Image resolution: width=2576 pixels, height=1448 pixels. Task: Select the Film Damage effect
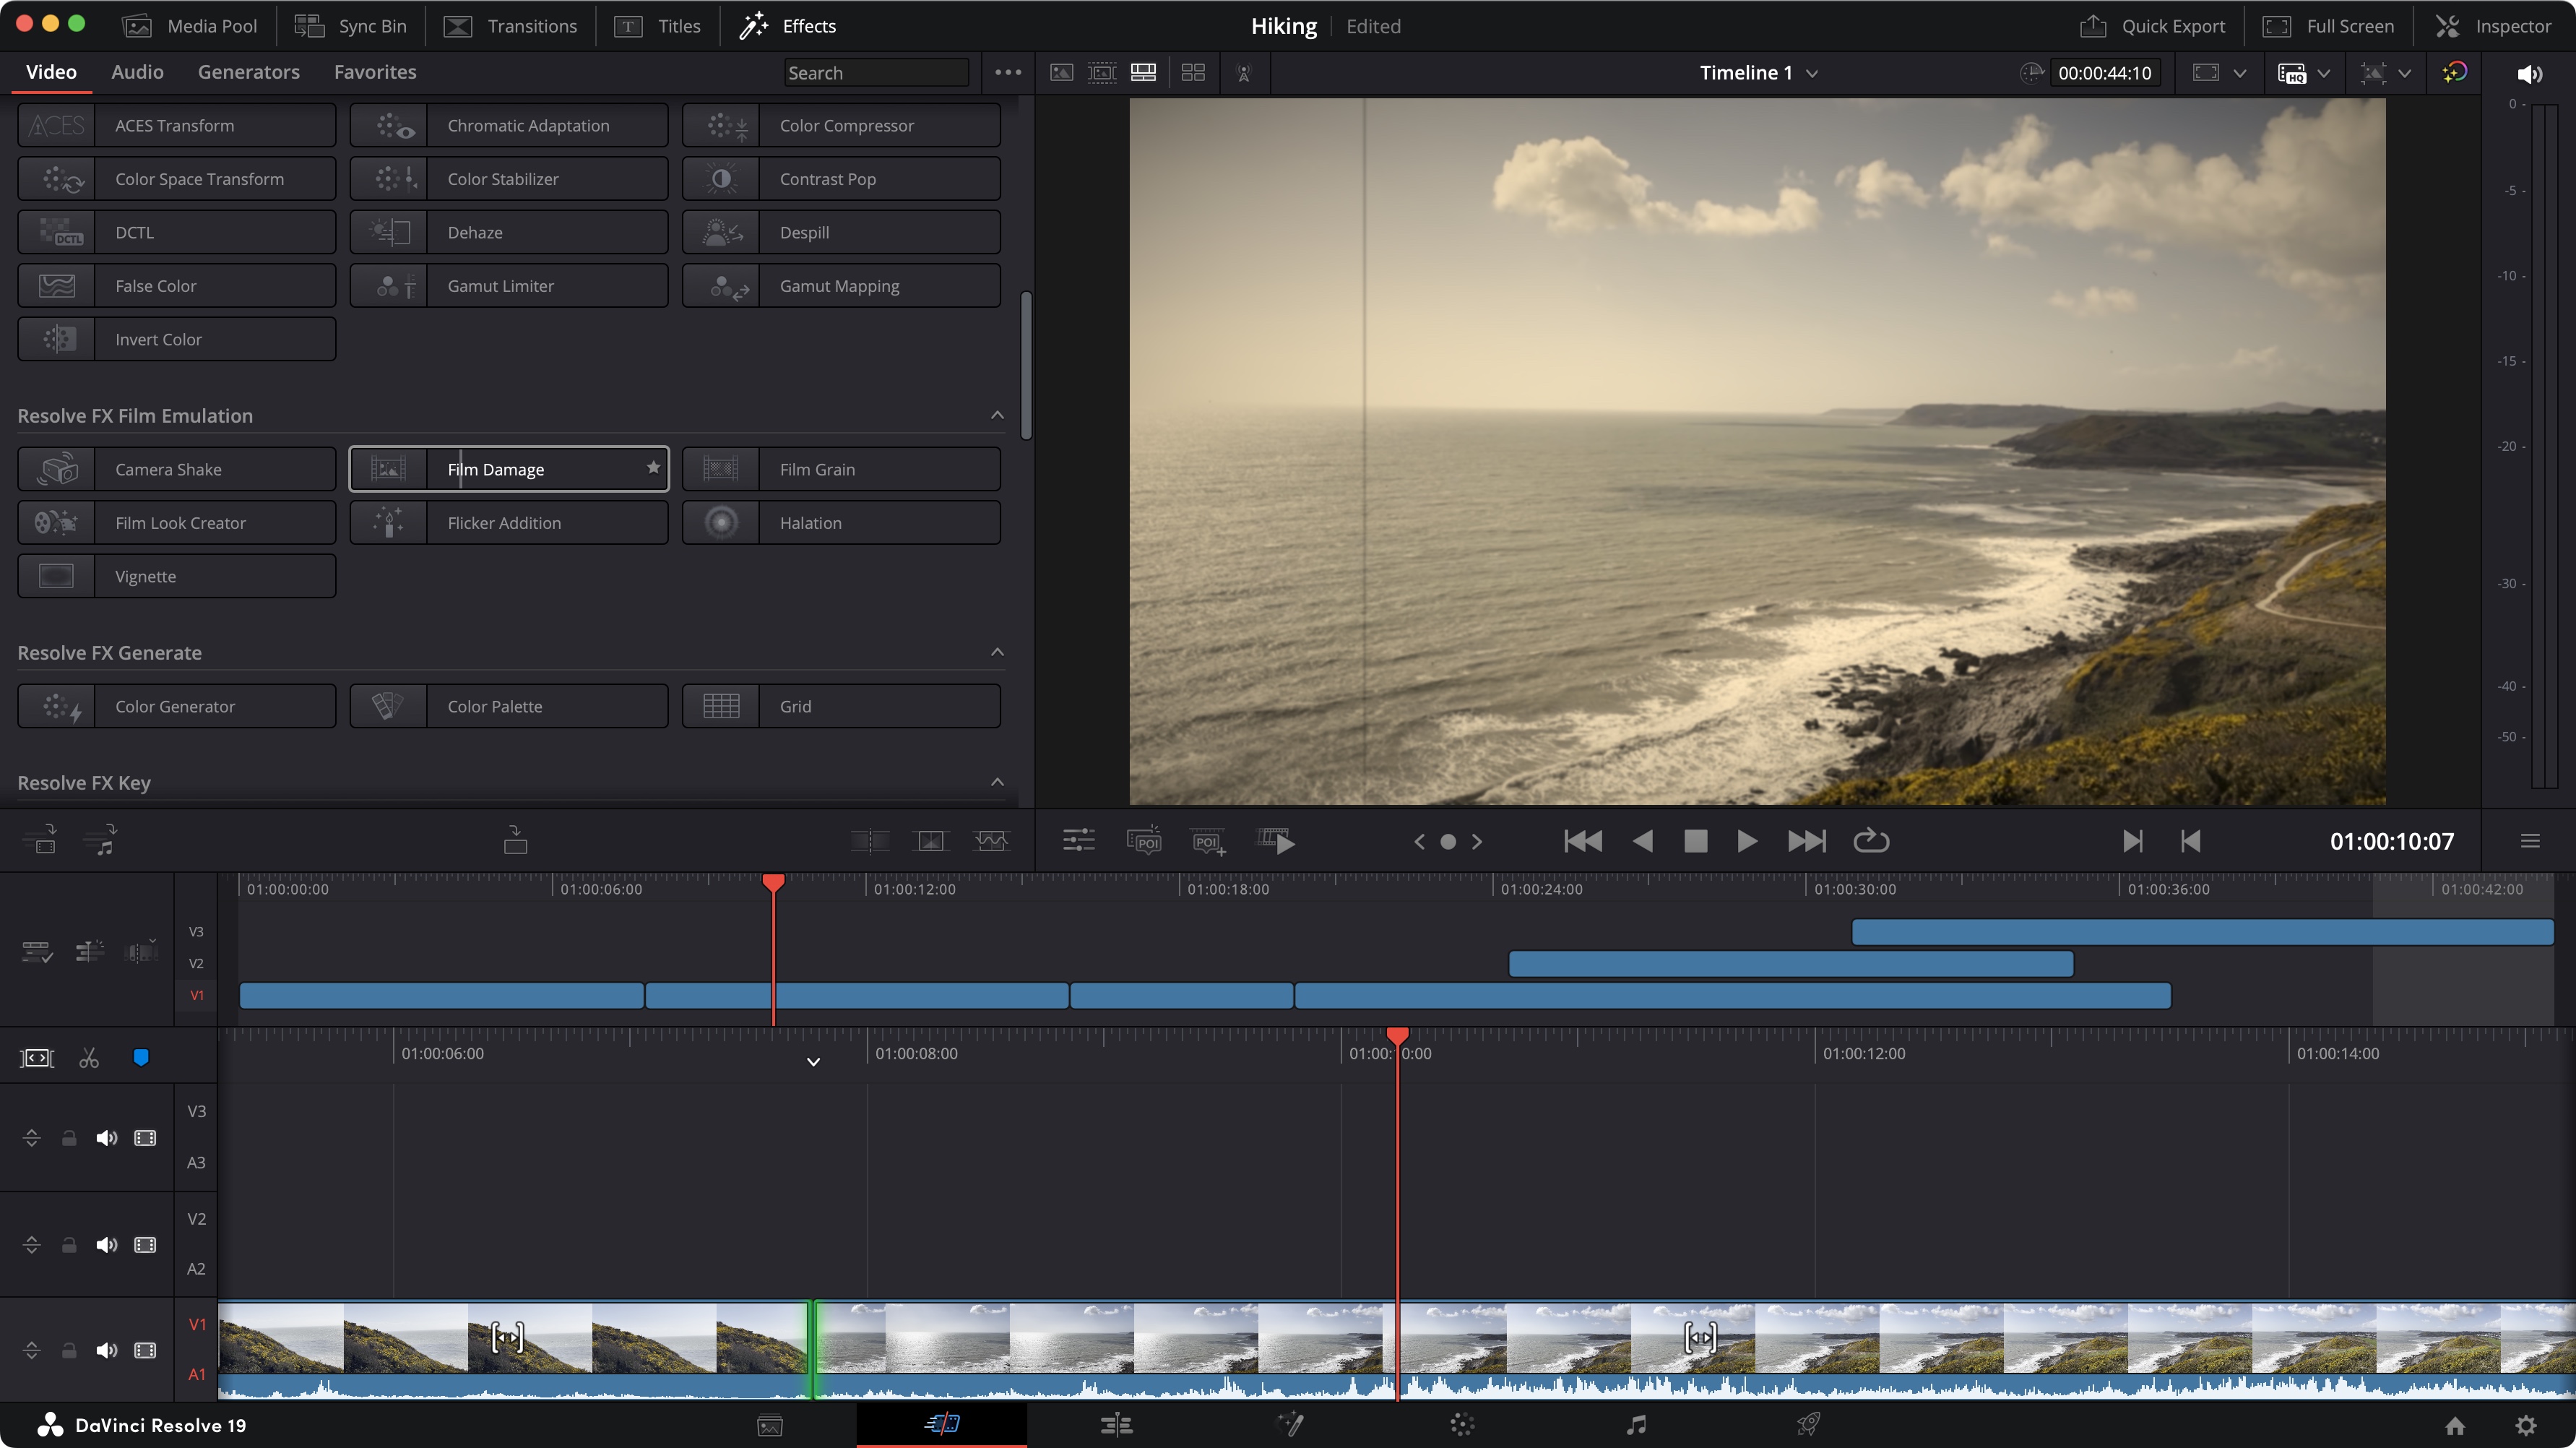pos(508,469)
